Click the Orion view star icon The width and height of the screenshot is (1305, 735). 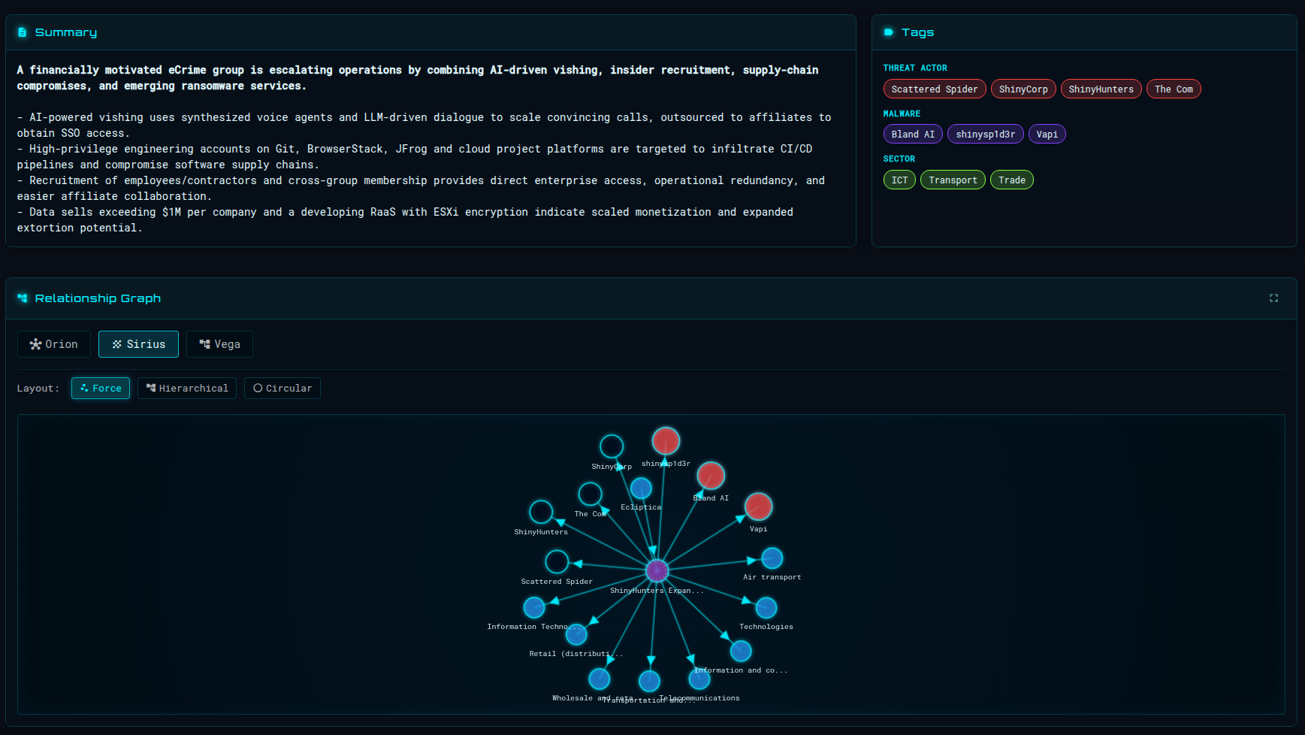(35, 343)
